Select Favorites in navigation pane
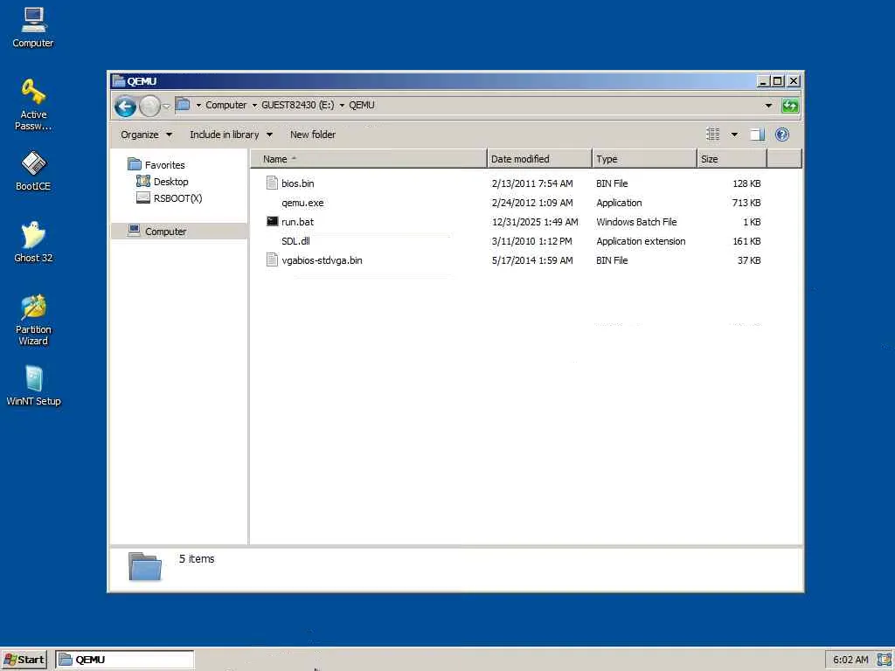Screen dimensions: 895x671 [165, 165]
